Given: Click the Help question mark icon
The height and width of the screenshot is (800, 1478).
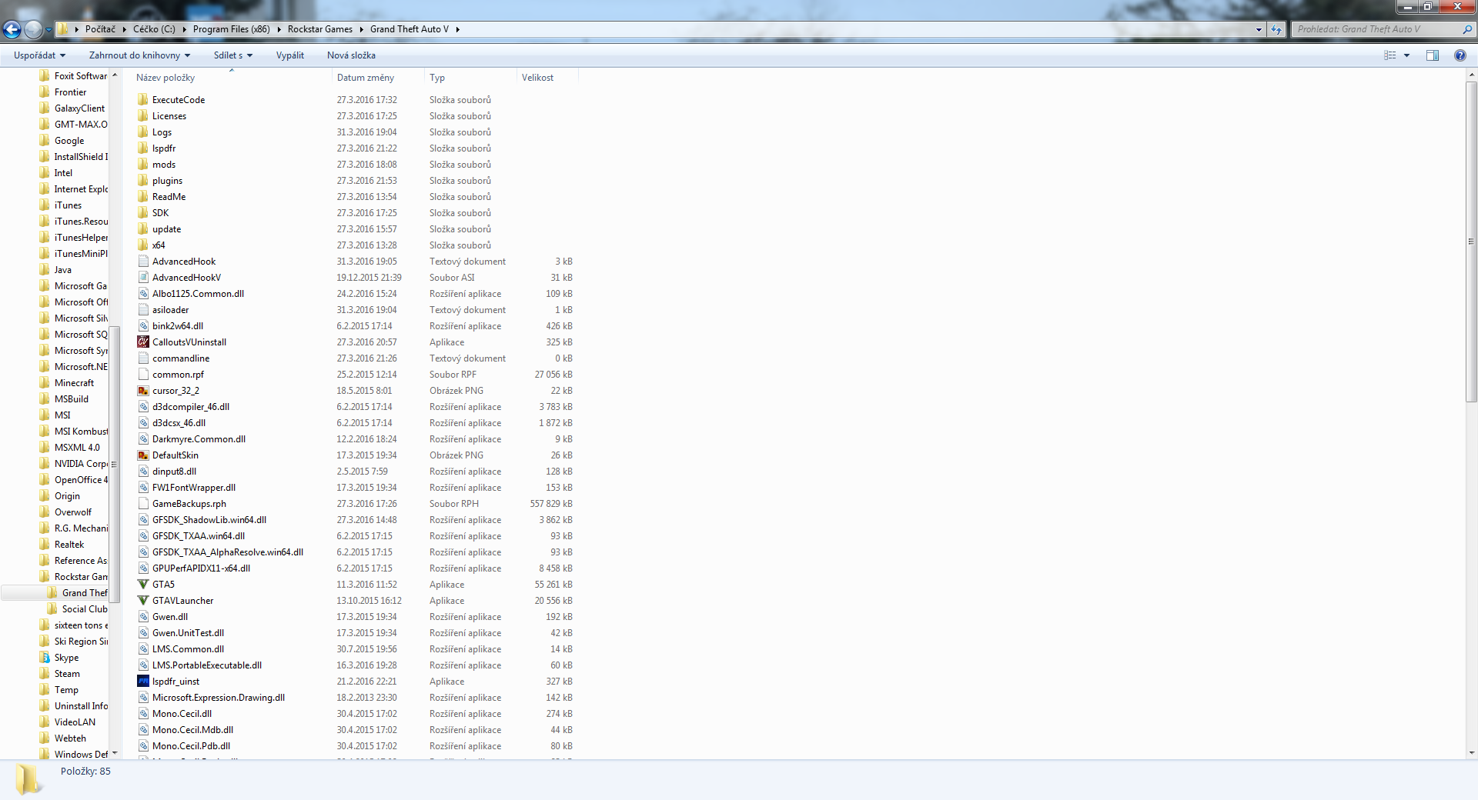Looking at the screenshot, I should point(1460,55).
